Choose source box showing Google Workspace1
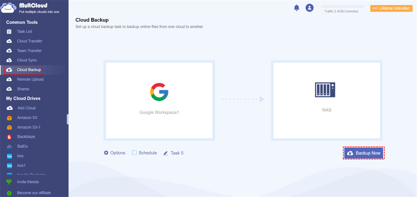This screenshot has width=417, height=197. [159, 100]
